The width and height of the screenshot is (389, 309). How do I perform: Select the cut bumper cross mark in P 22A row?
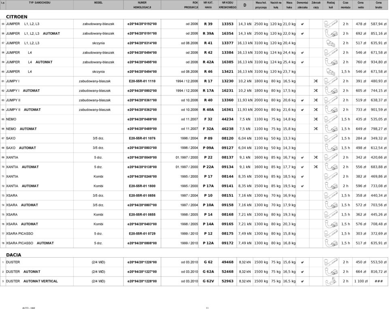click(x=316, y=167)
